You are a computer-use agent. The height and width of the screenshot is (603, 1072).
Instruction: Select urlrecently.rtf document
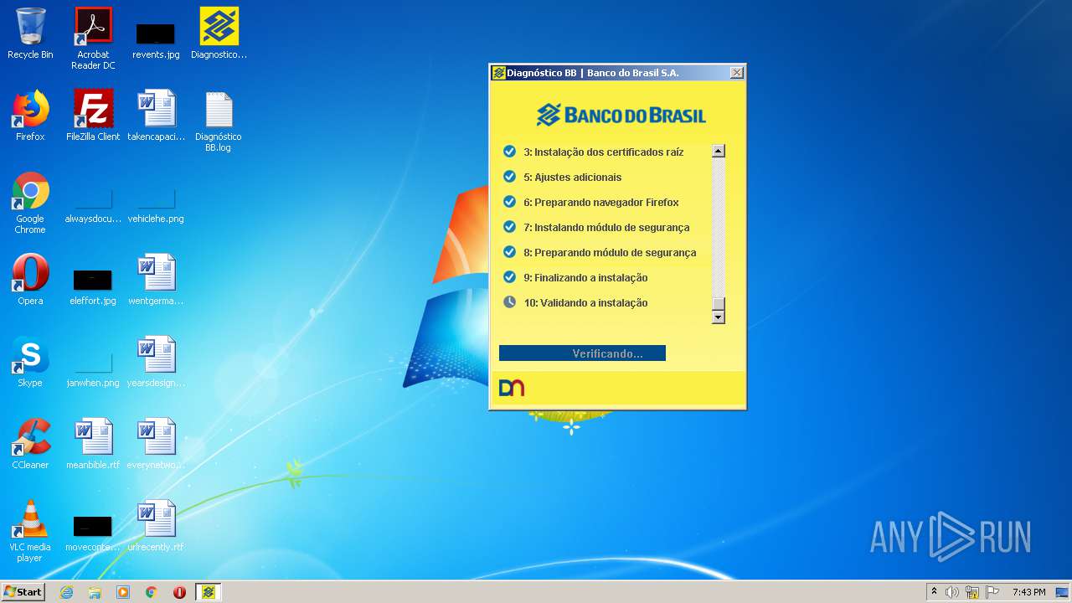pyautogui.click(x=156, y=526)
